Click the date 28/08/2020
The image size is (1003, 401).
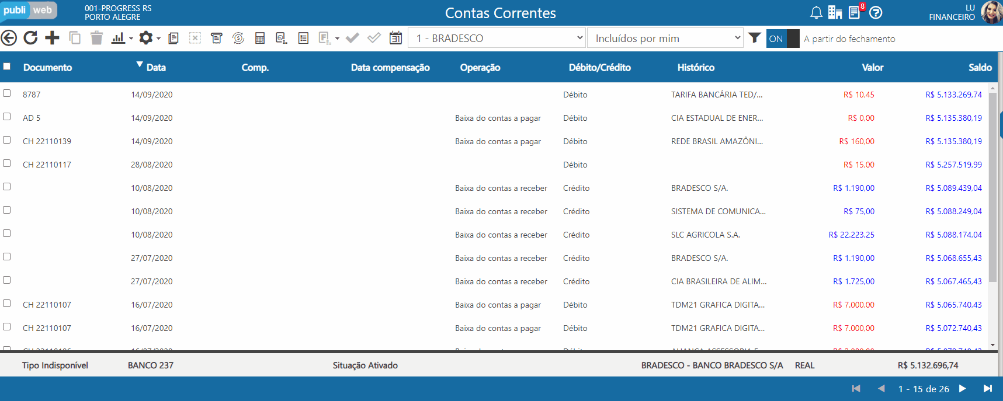click(x=152, y=165)
